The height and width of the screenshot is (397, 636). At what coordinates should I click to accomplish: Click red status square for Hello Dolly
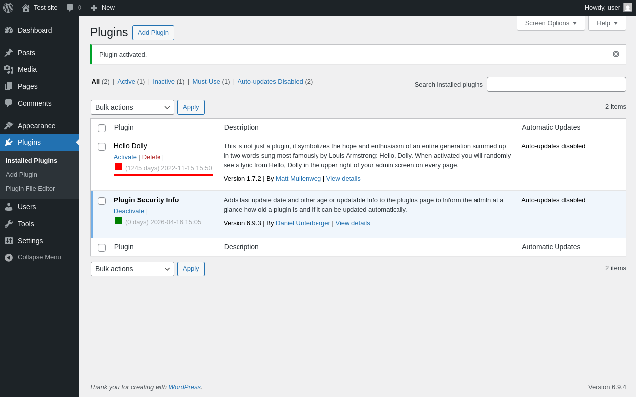(x=118, y=167)
